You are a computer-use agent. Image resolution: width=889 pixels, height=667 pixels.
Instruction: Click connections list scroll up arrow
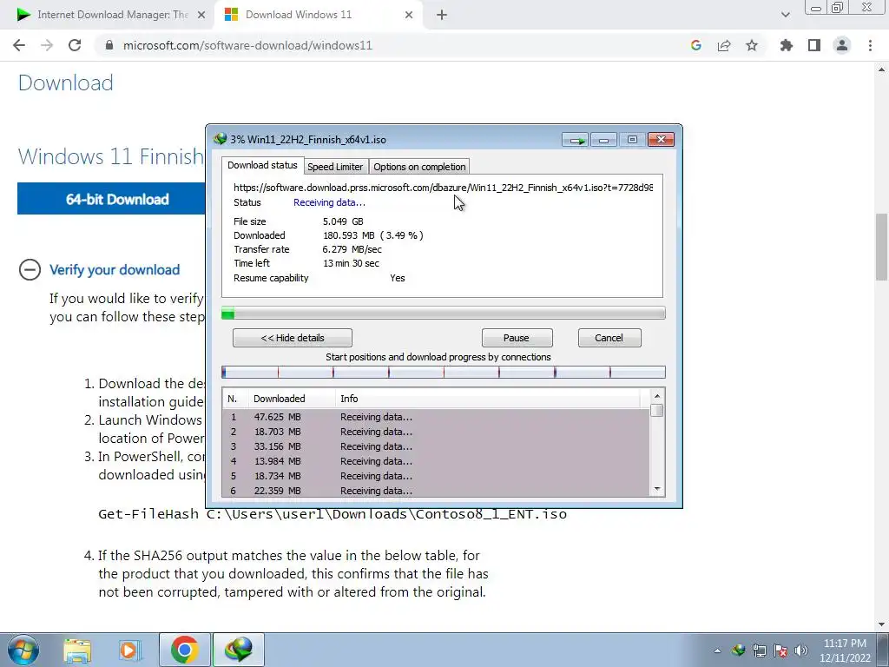pos(657,396)
